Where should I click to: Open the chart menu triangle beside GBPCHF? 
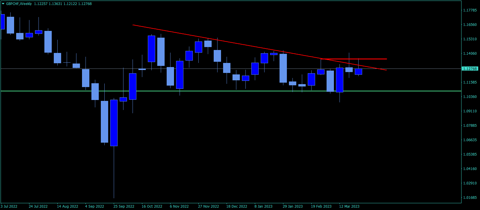pos(3,4)
